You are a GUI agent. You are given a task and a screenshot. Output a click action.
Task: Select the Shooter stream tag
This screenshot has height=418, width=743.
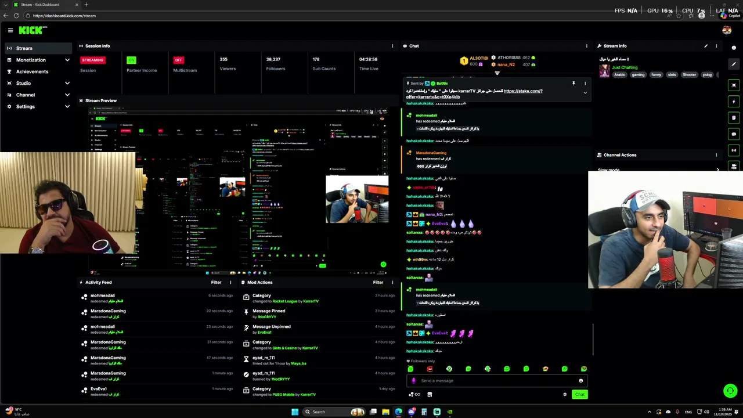[689, 75]
